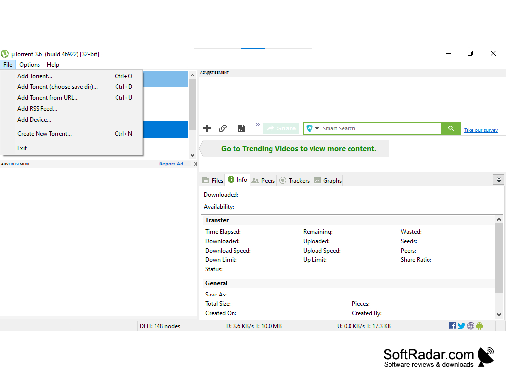Open the Take our survey link

pos(480,130)
